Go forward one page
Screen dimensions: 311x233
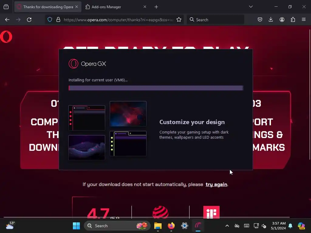tap(18, 20)
